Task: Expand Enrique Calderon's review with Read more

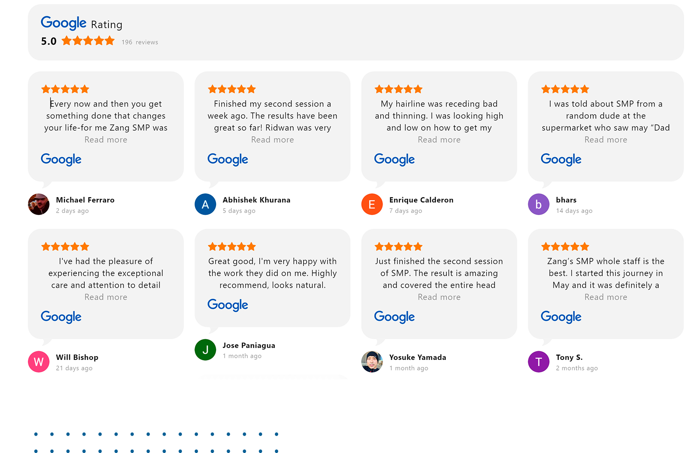Action: coord(439,140)
